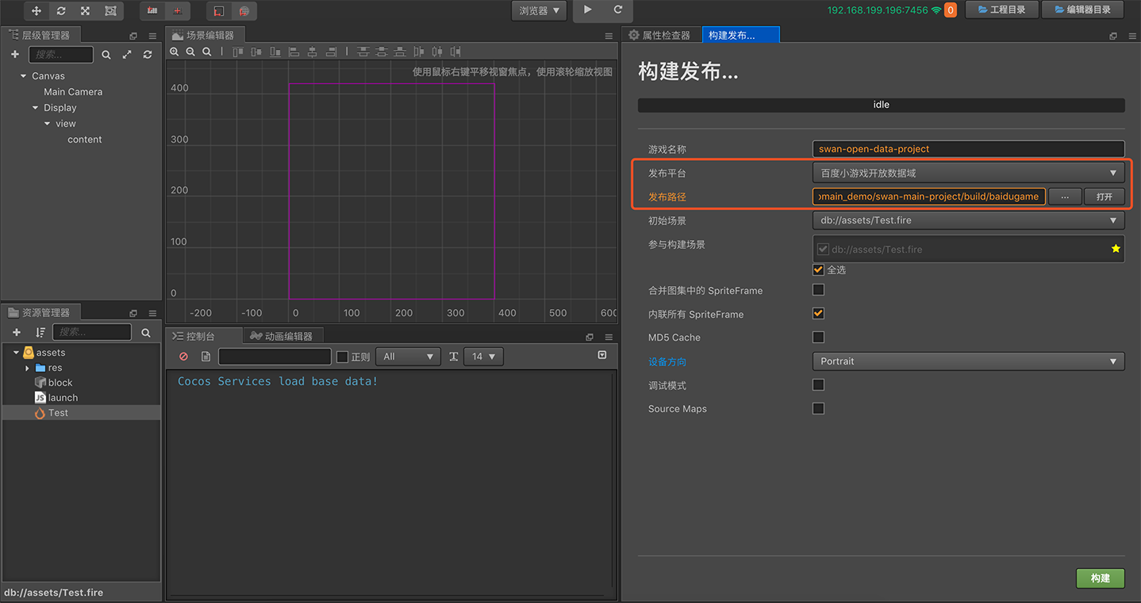
Task: Switch to 构建发布 tab
Action: pyautogui.click(x=741, y=36)
